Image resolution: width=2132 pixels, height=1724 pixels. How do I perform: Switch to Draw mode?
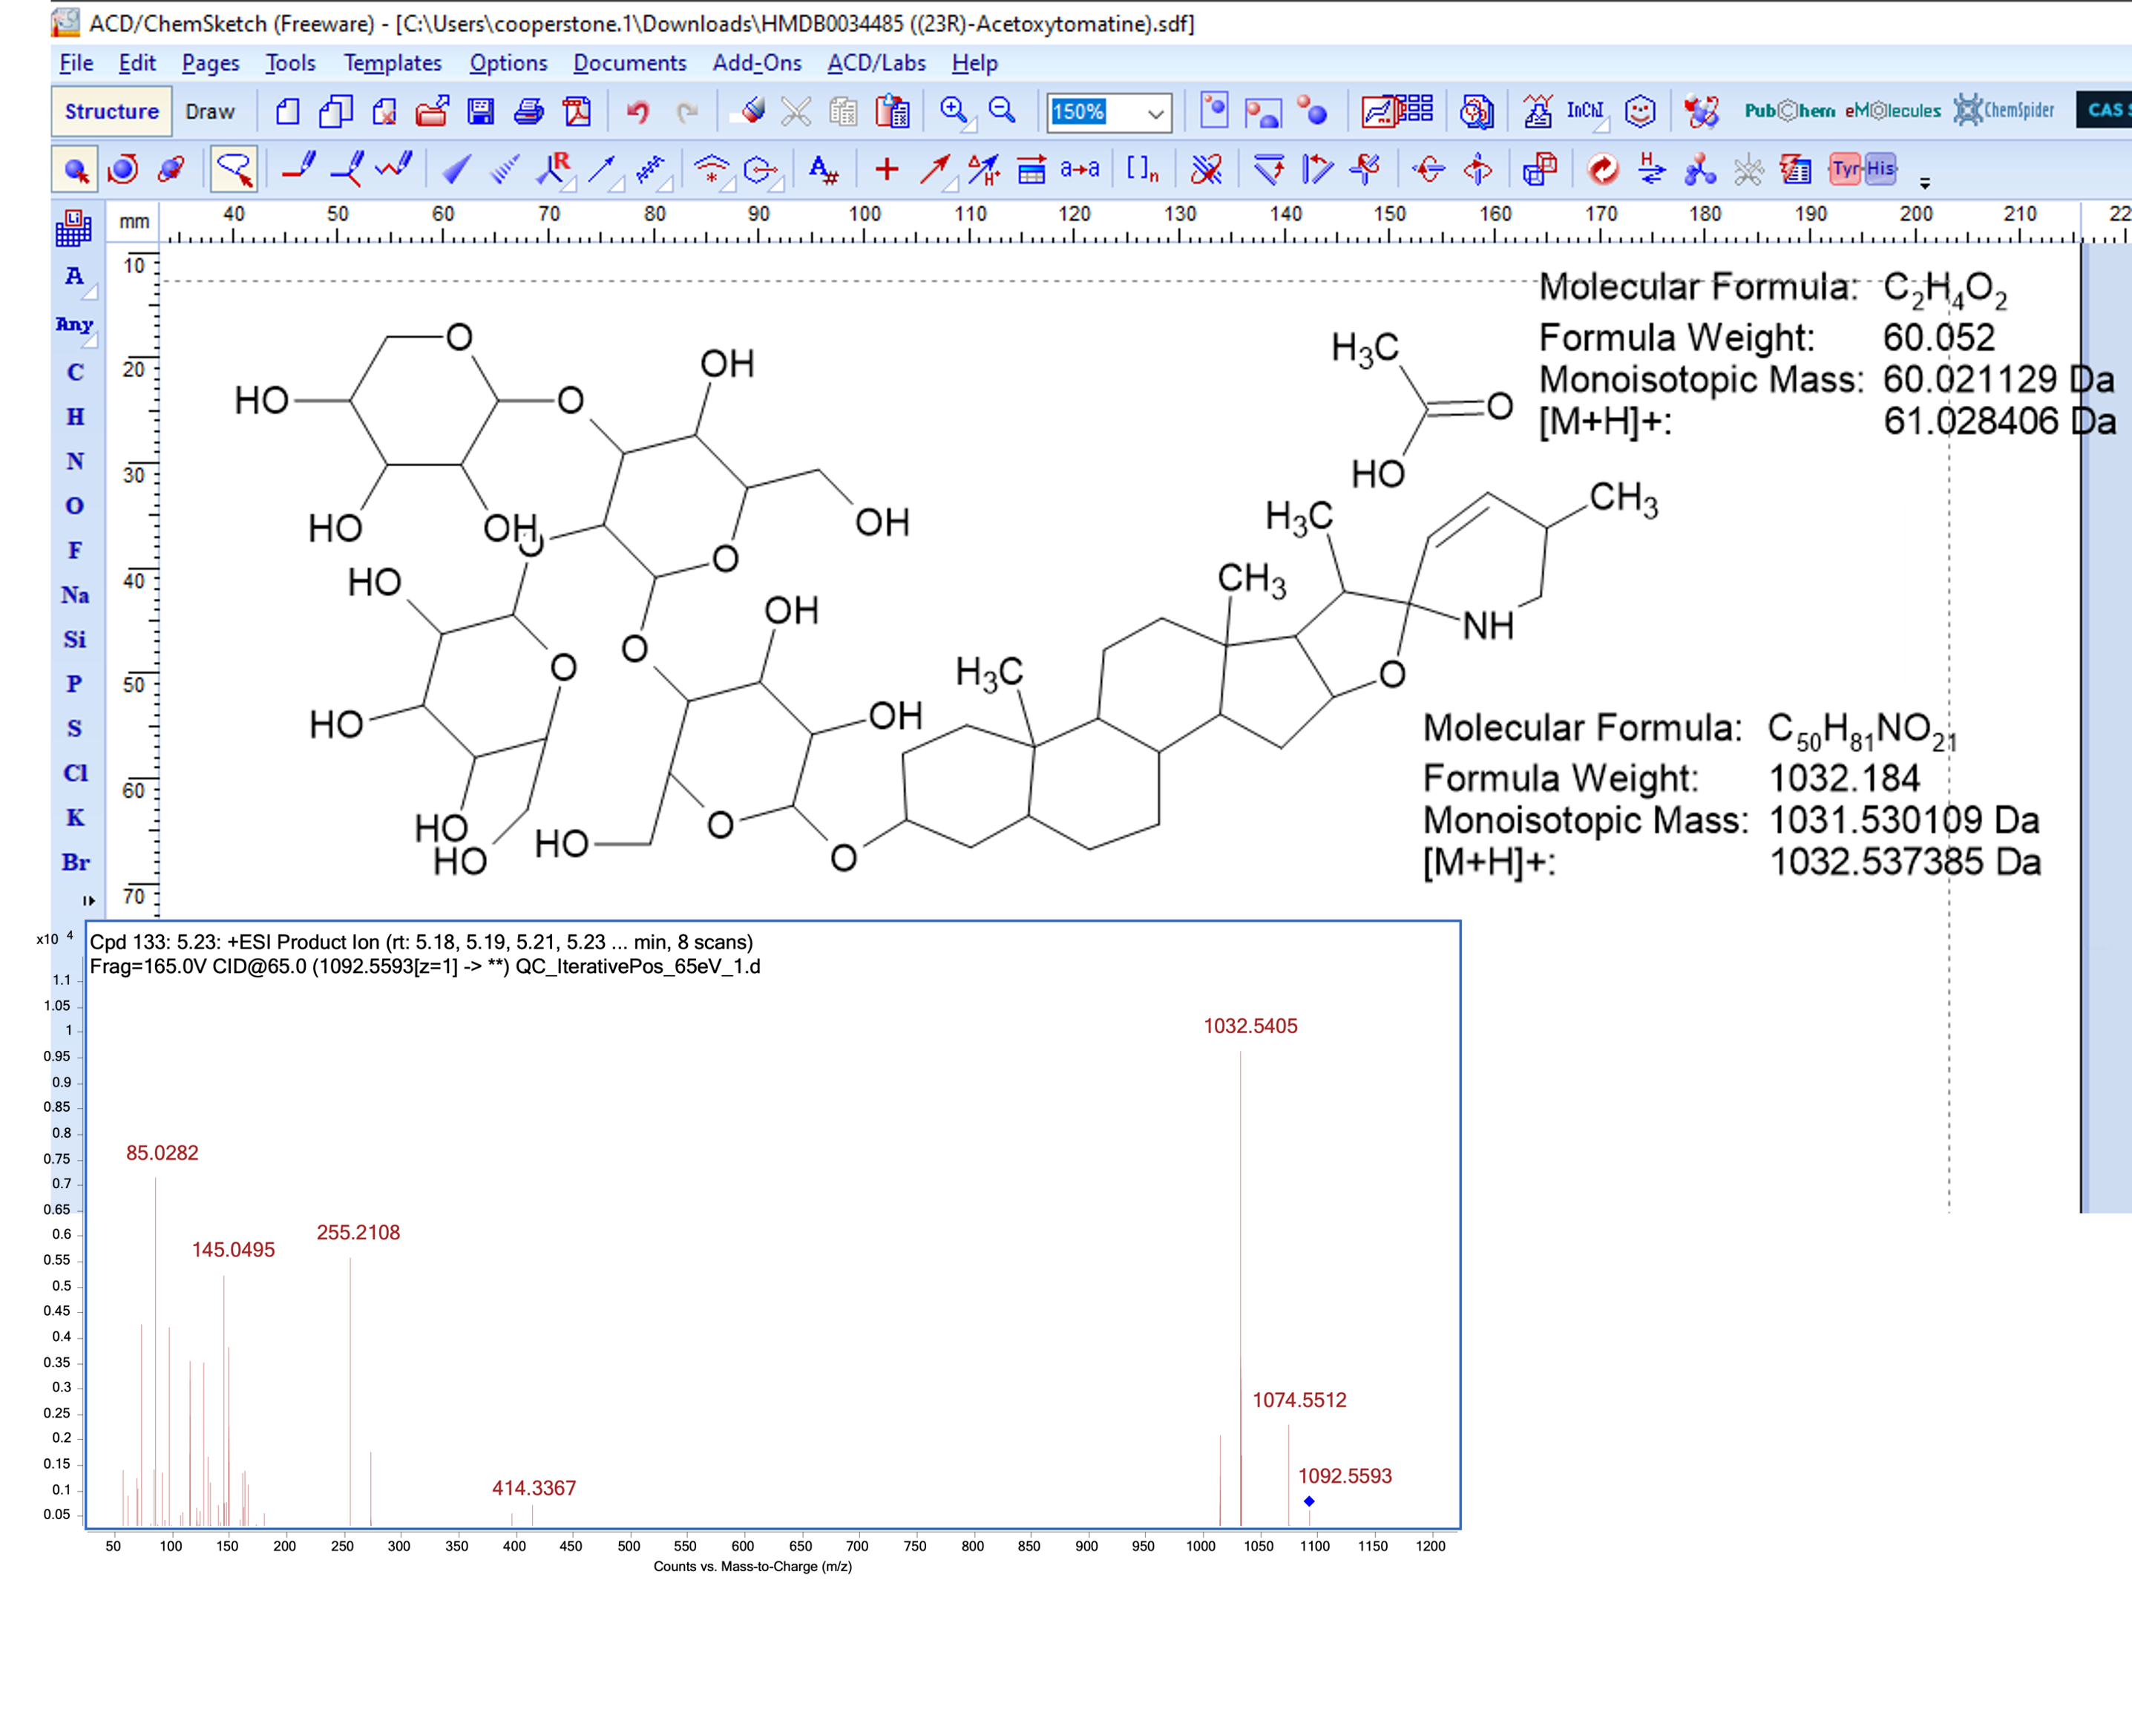[x=209, y=111]
